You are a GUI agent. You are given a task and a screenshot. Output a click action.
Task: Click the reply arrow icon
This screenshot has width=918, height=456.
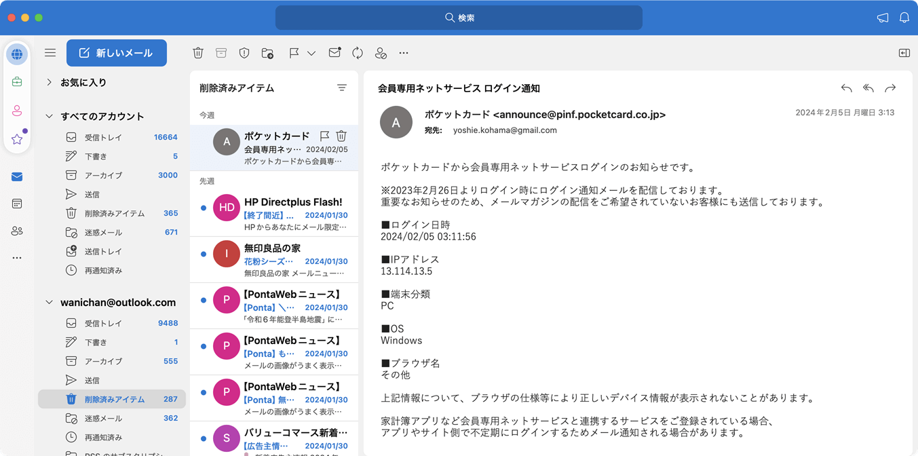846,88
